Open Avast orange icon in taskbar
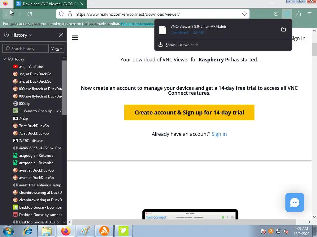 [x=104, y=231]
